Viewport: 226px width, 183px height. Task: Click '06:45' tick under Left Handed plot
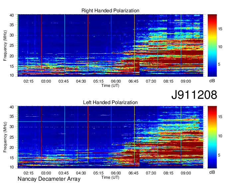pyautogui.click(x=134, y=173)
